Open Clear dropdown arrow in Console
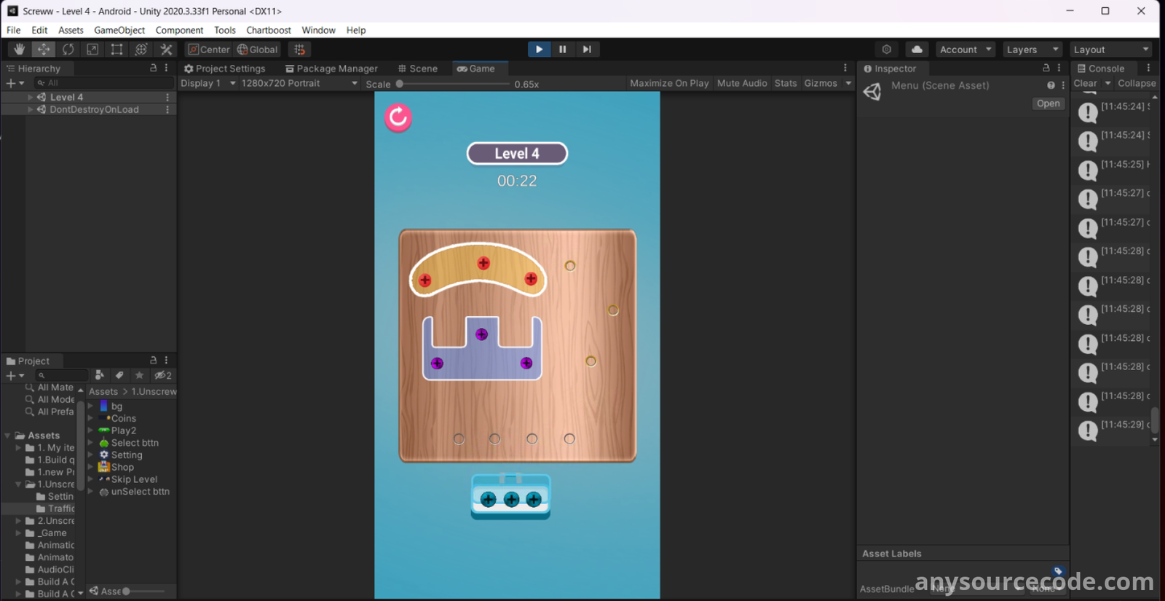Viewport: 1165px width, 601px height. pyautogui.click(x=1107, y=83)
